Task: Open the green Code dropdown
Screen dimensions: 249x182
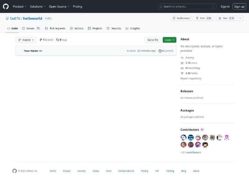Action: coord(169,40)
